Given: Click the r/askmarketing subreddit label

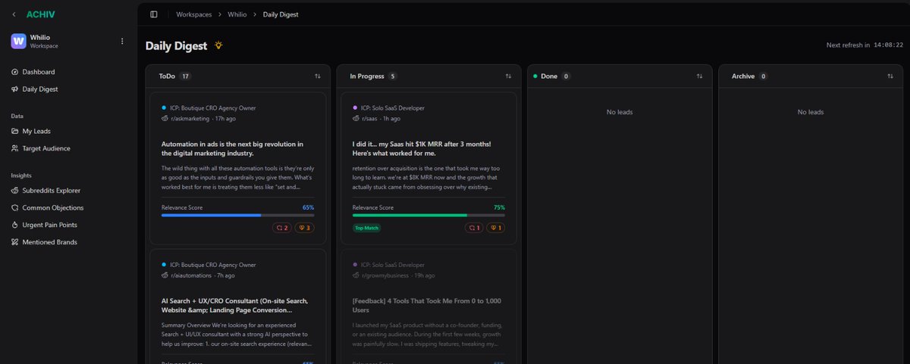Looking at the screenshot, I should [190, 119].
